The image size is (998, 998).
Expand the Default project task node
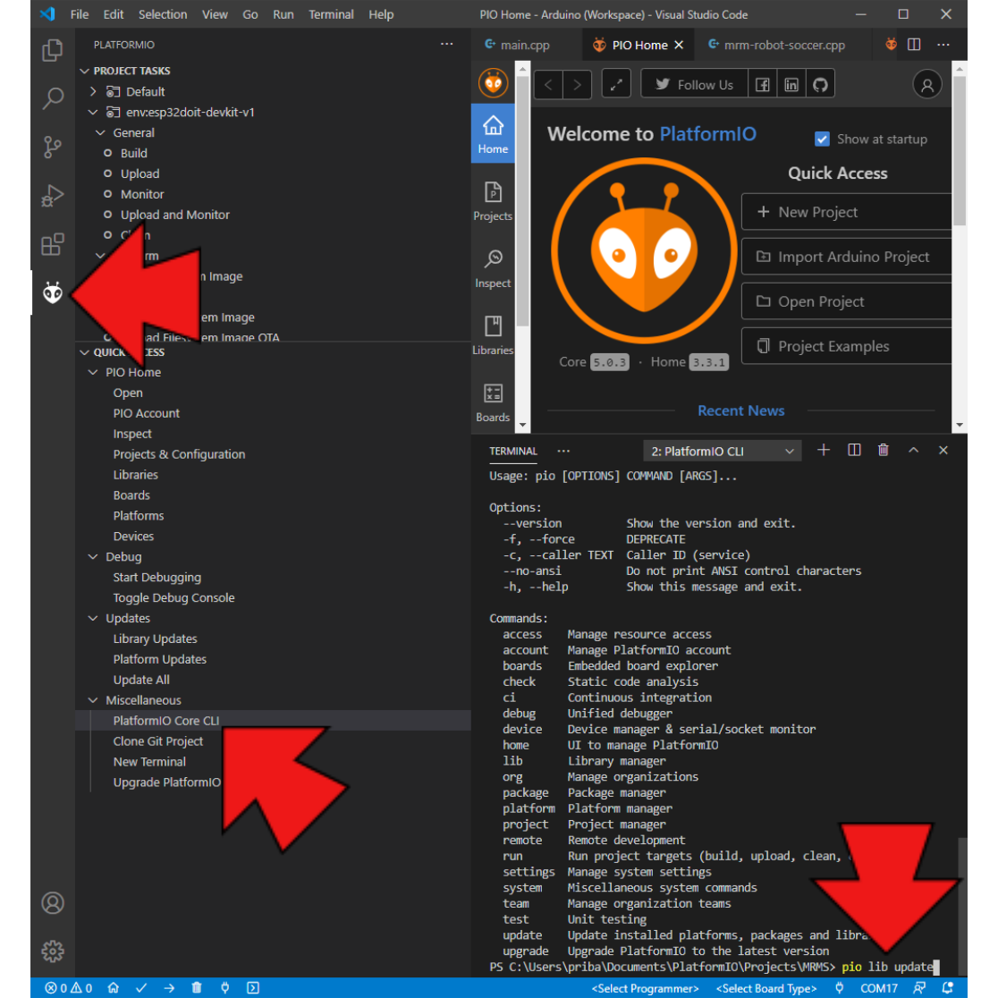pos(93,91)
